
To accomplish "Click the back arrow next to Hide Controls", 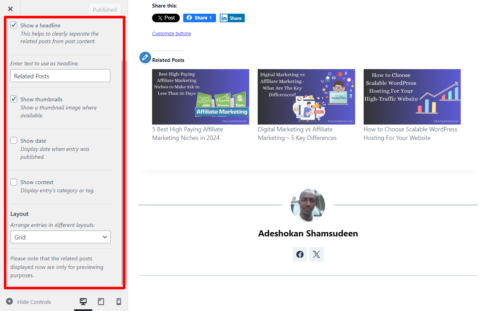I will coord(9,301).
